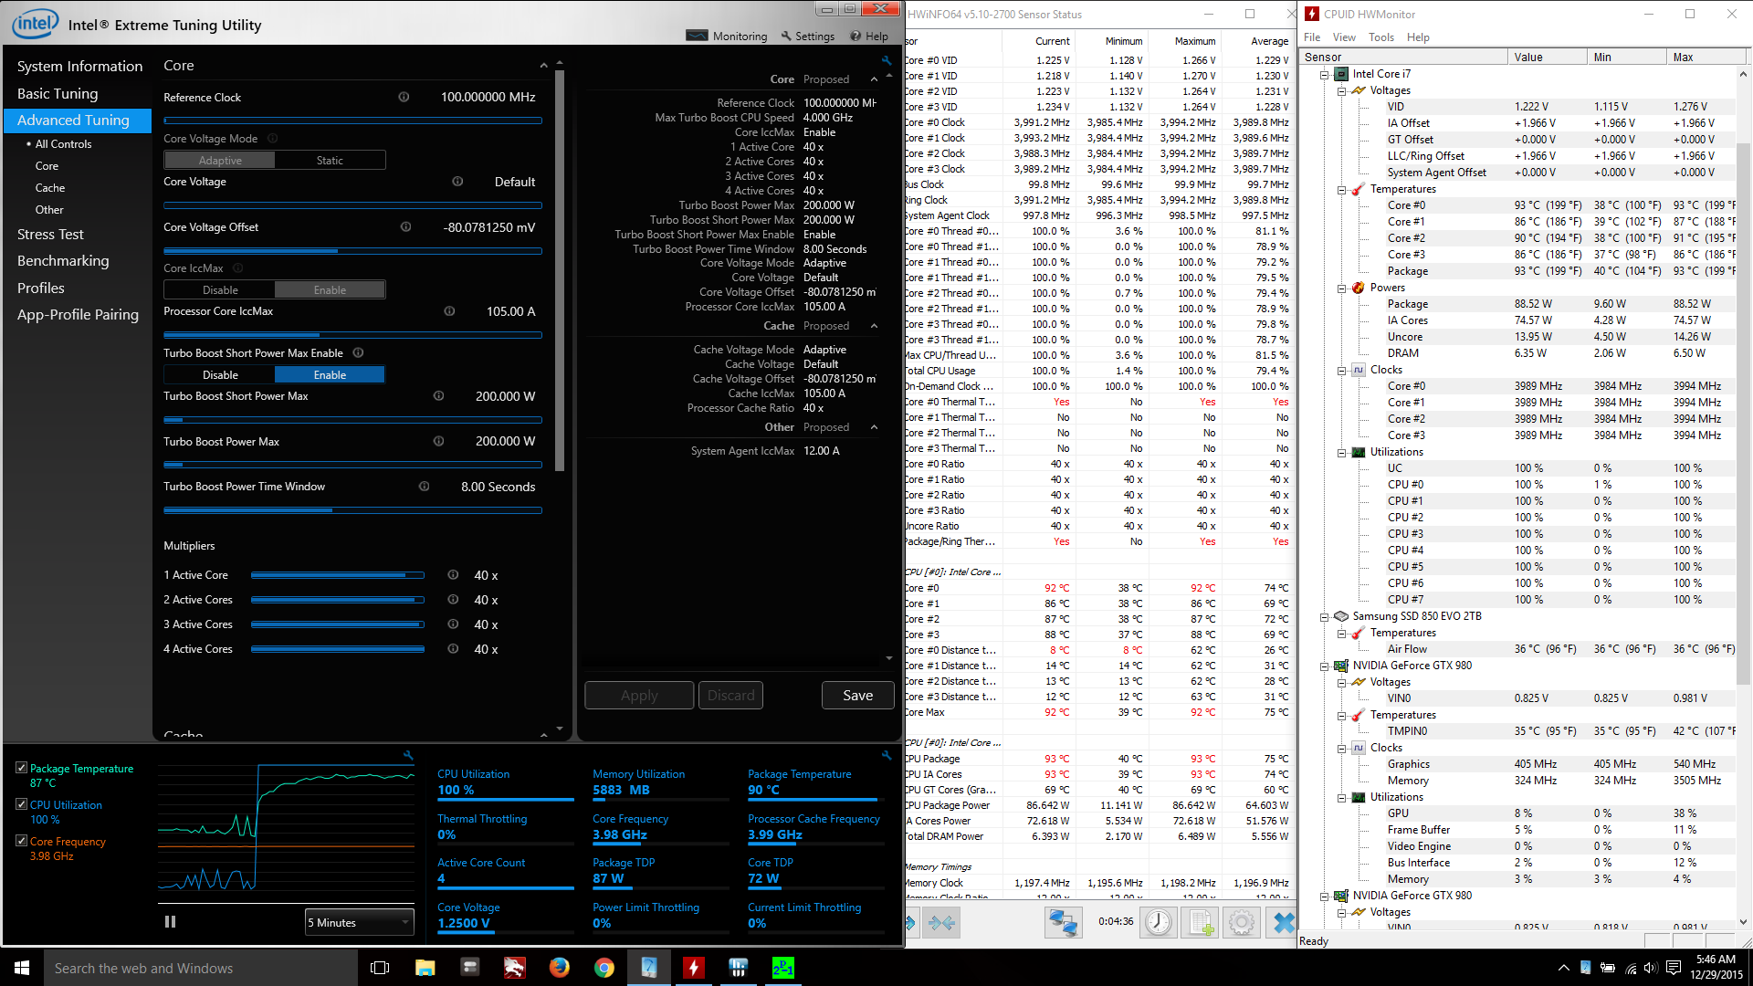Open Settings in Intel XTU header
This screenshot has height=986, width=1753.
808,36
